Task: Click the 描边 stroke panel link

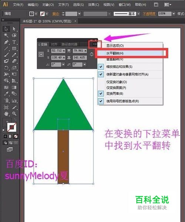Action: 55,14
